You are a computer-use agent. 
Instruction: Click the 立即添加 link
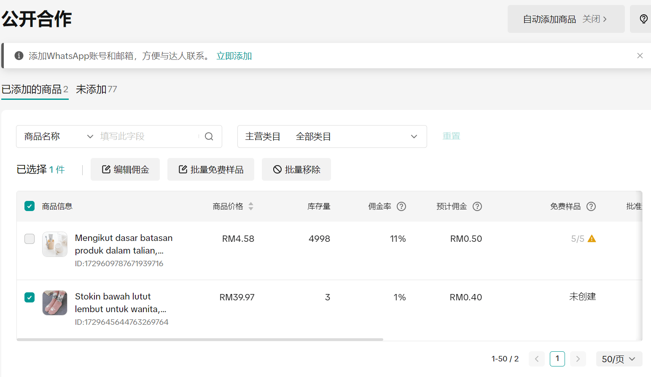click(234, 56)
